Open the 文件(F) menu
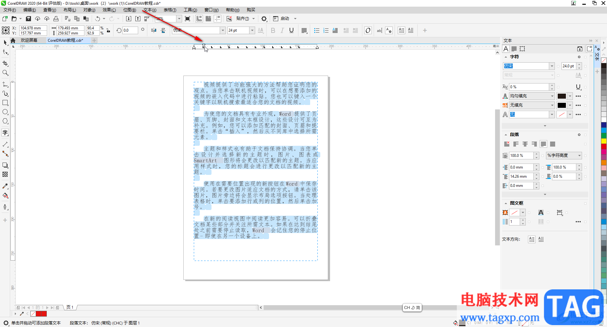The image size is (607, 327). pyautogui.click(x=10, y=10)
